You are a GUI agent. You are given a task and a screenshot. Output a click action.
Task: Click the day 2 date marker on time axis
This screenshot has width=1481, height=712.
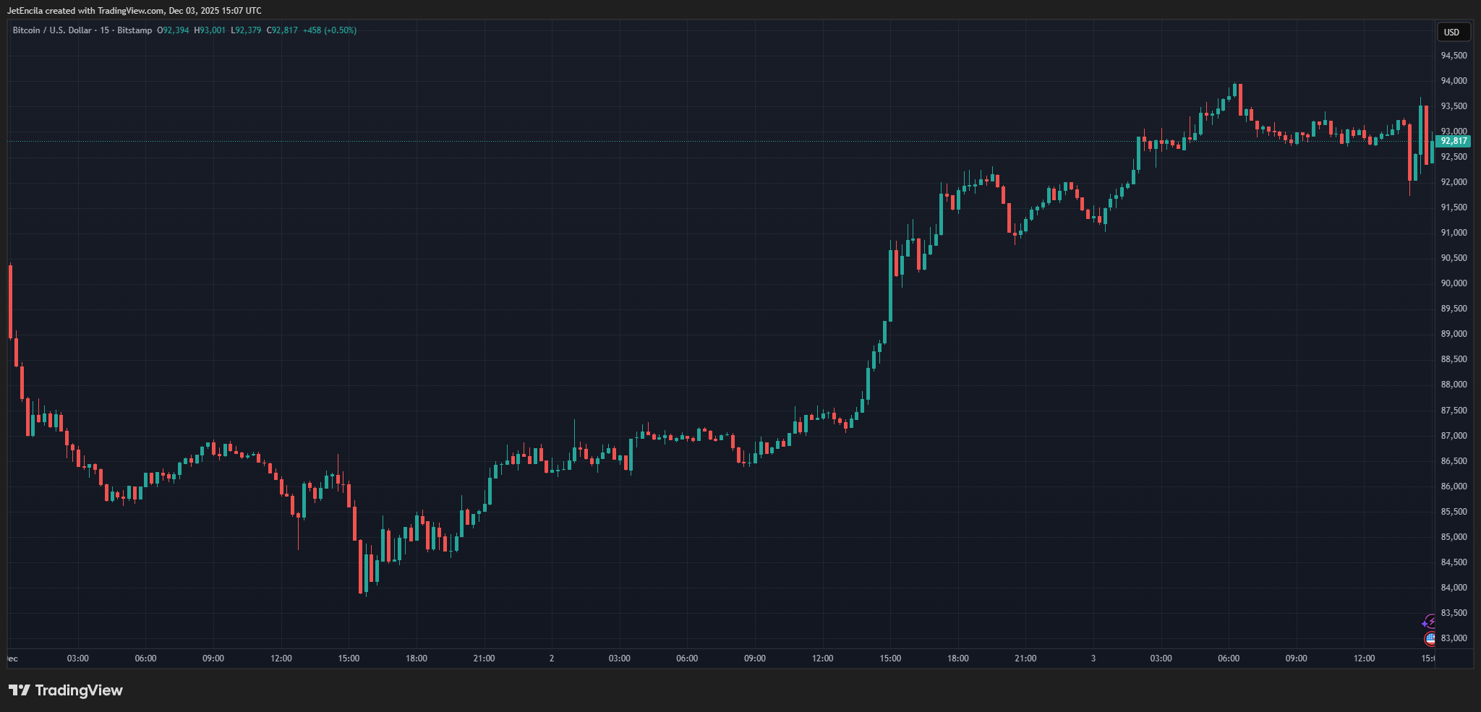[x=552, y=659]
